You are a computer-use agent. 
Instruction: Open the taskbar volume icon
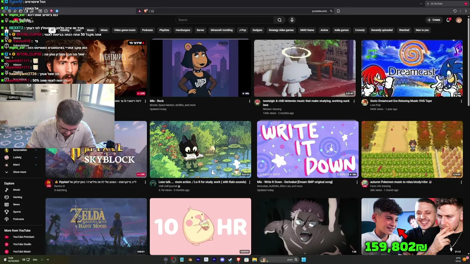click(x=23, y=260)
